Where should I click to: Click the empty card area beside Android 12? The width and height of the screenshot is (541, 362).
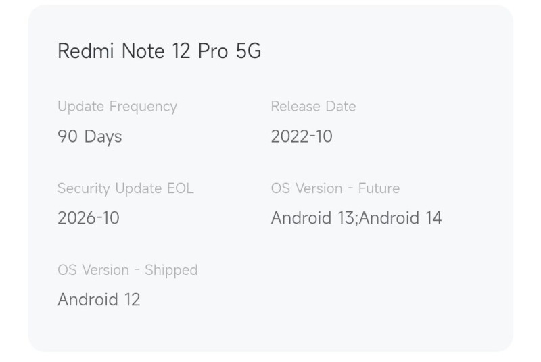338,297
